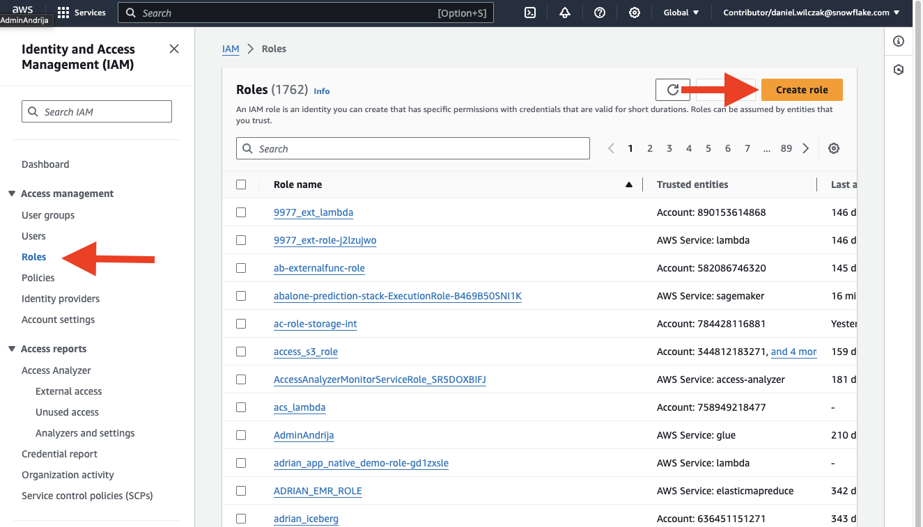Click the roles search field
923x527 pixels.
click(413, 149)
